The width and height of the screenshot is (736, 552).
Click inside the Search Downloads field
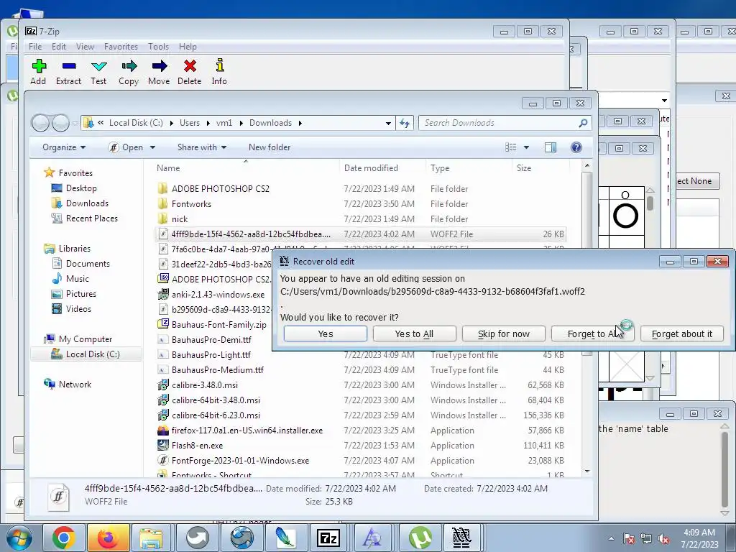tap(500, 123)
